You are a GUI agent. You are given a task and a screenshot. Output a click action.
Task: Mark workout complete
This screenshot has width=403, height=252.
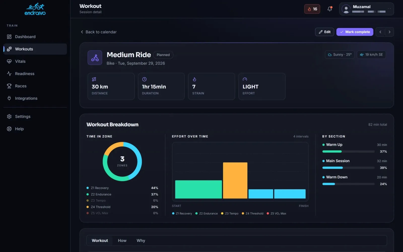[x=355, y=32]
